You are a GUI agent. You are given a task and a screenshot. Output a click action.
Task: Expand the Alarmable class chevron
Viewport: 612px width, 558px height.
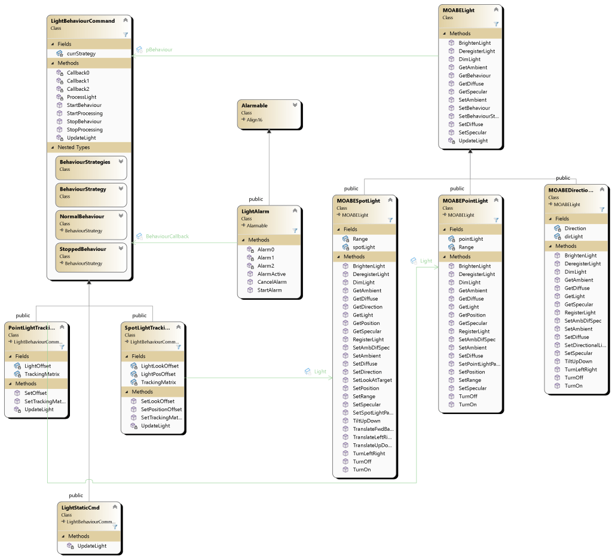tap(295, 105)
